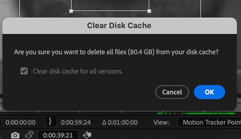Image resolution: width=241 pixels, height=139 pixels.
Task: Click the OK button to confirm
Action: (x=209, y=92)
